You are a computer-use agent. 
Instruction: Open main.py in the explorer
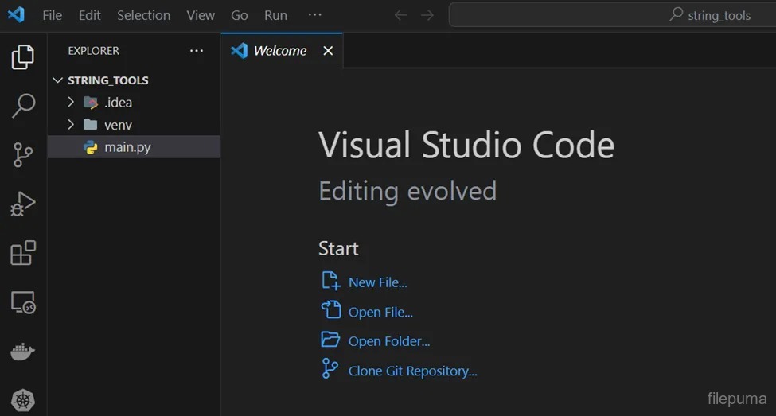(x=134, y=147)
